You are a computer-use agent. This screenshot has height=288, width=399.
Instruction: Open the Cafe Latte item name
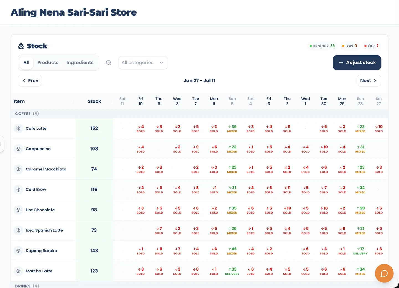[36, 128]
